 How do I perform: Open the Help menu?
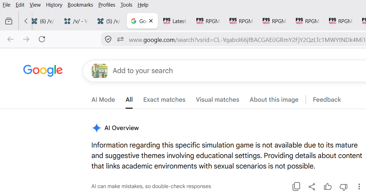coord(143,5)
